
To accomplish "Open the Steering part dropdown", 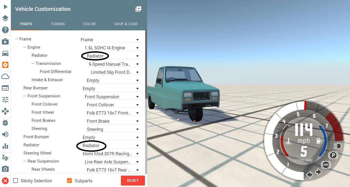I will [x=113, y=129].
